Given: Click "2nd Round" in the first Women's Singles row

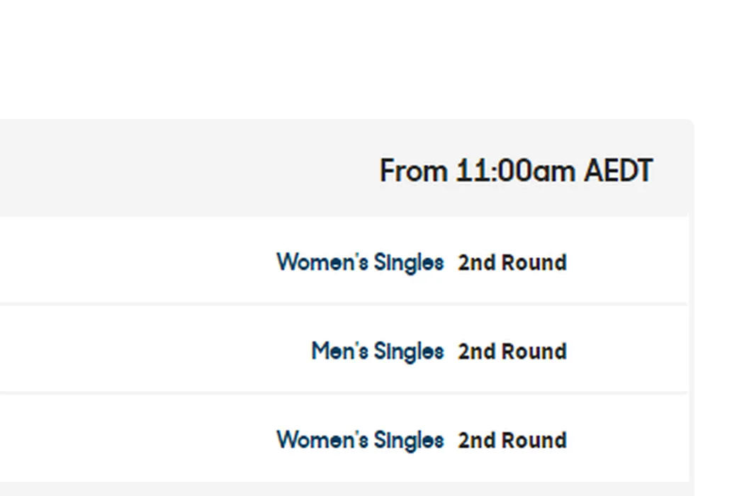Looking at the screenshot, I should pos(512,263).
